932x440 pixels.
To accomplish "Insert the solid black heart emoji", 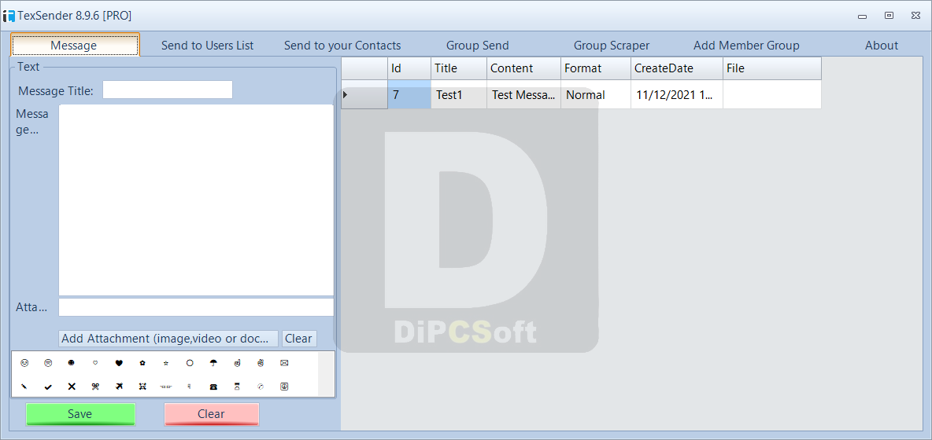I will click(x=119, y=362).
